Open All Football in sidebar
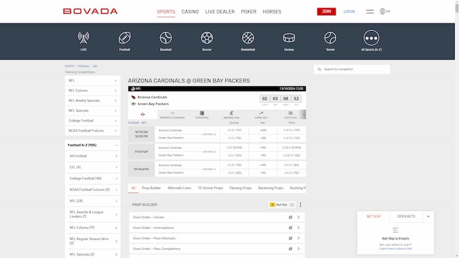The width and height of the screenshot is (459, 258). [92, 156]
